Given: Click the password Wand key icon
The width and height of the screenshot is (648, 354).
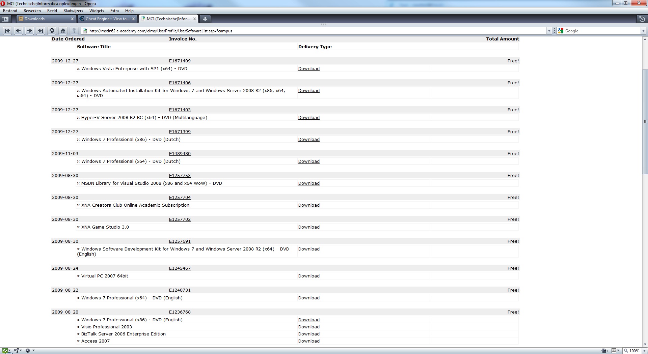Looking at the screenshot, I should click(x=74, y=31).
